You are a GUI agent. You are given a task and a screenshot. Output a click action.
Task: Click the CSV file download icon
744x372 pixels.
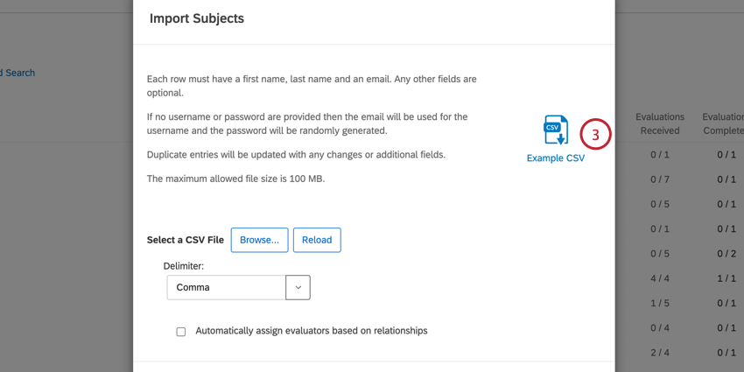tap(556, 130)
